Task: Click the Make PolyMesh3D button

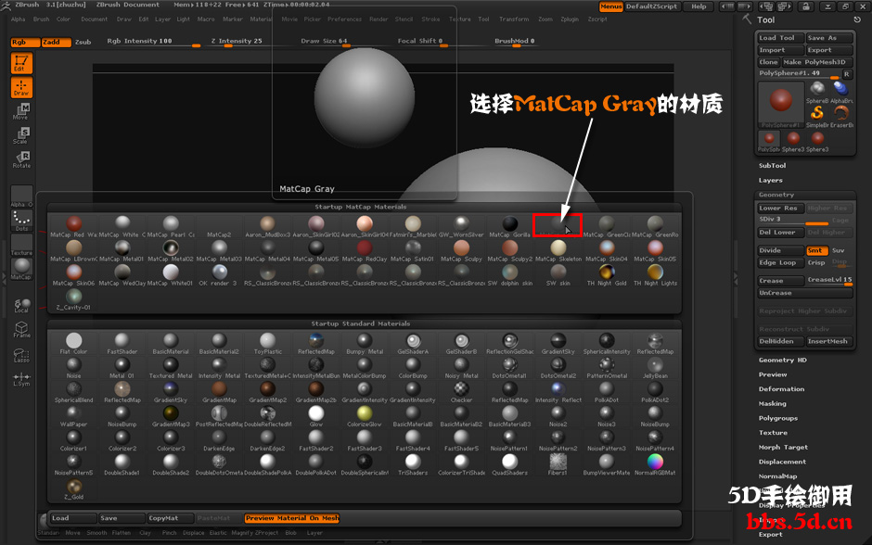Action: 817,62
